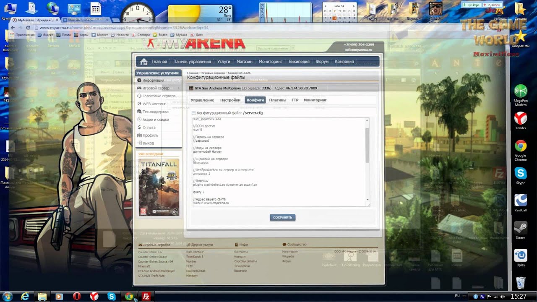Image resolution: width=537 pixels, height=302 pixels.
Task: Switch to the Управление tab
Action: 202,100
